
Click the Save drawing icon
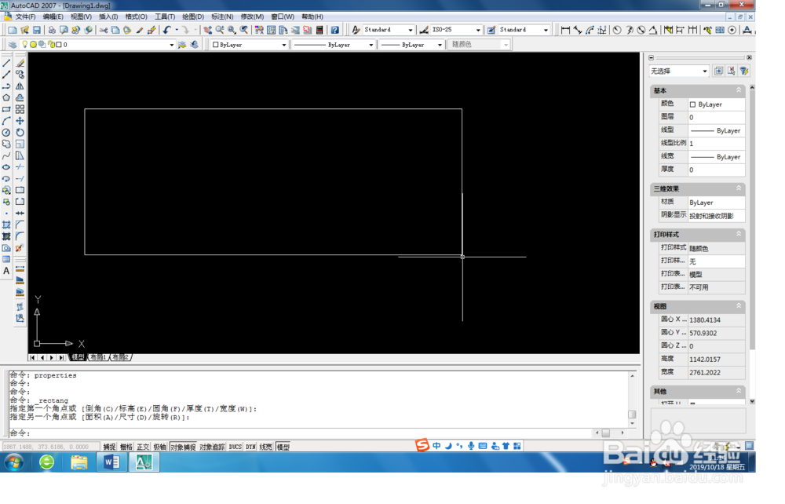point(37,30)
